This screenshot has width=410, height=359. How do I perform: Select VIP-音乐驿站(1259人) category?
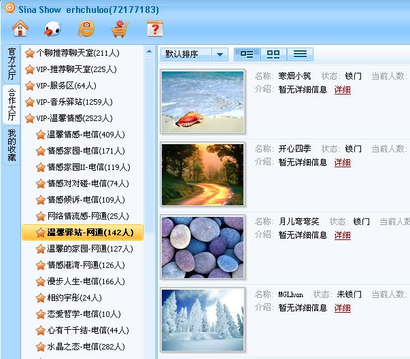[74, 102]
